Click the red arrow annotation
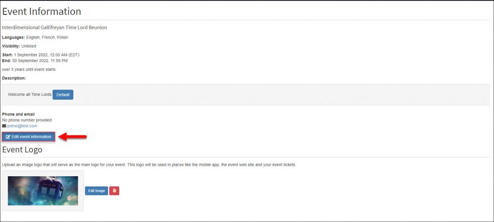 (73, 137)
